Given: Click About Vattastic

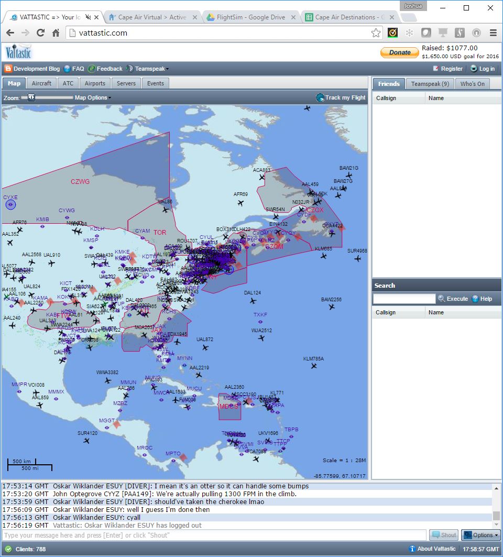Looking at the screenshot, I should point(432,549).
